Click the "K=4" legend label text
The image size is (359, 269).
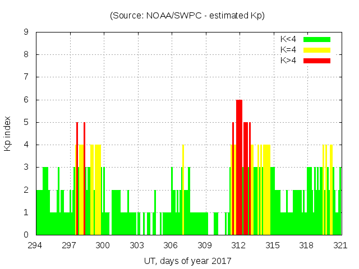[x=289, y=50]
